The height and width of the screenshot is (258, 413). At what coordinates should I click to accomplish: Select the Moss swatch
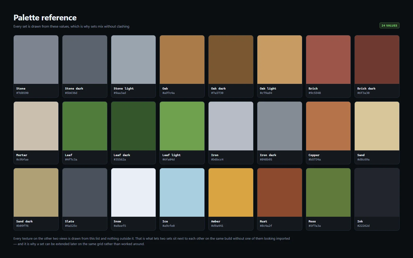click(328, 192)
